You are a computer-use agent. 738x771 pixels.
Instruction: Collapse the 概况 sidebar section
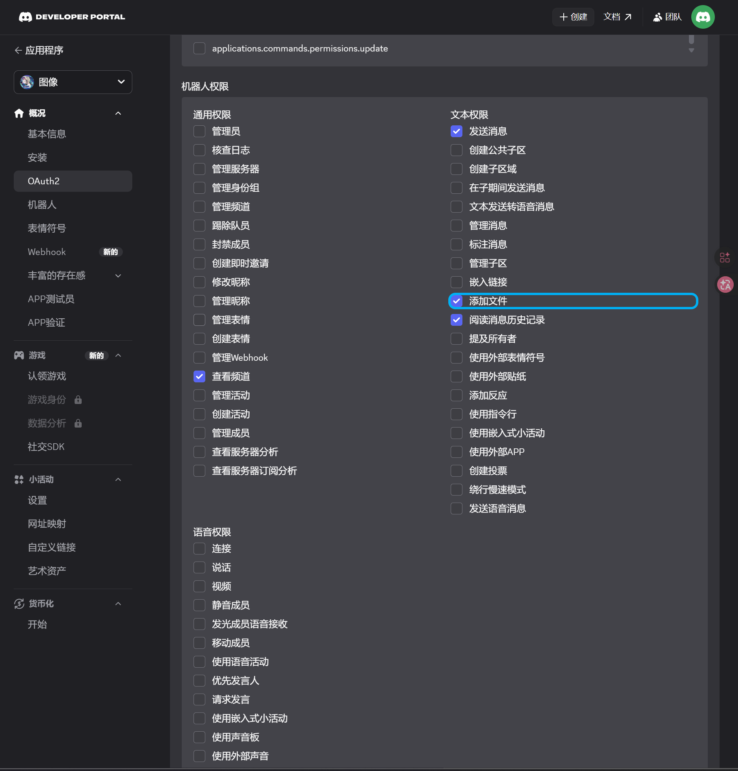[118, 113]
